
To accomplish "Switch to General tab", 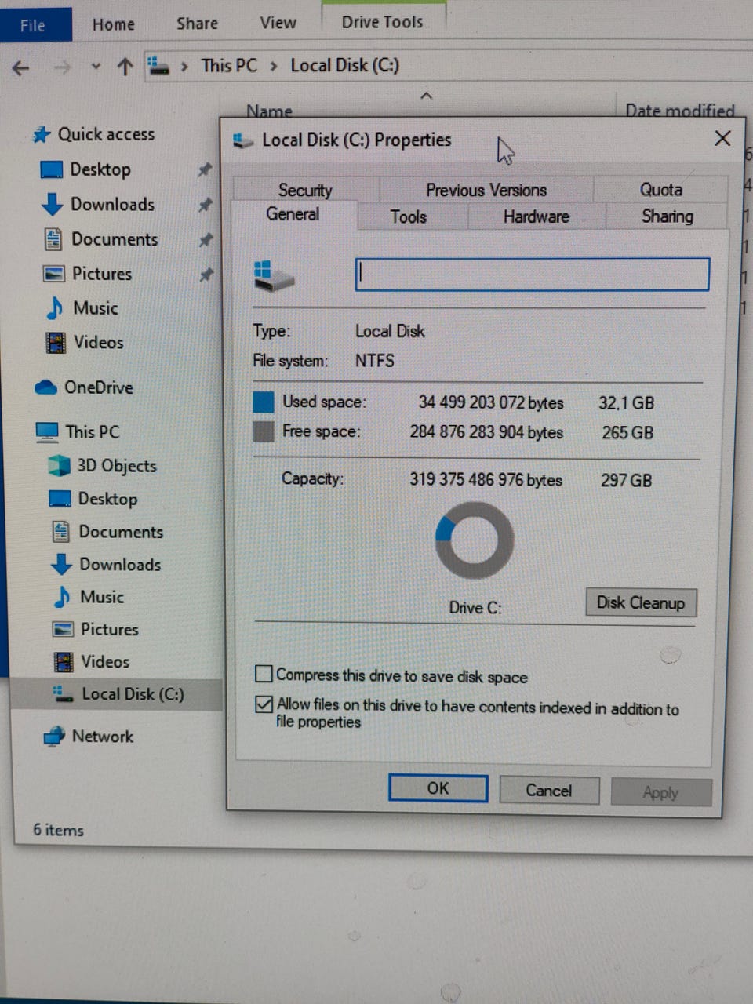I will click(x=293, y=214).
